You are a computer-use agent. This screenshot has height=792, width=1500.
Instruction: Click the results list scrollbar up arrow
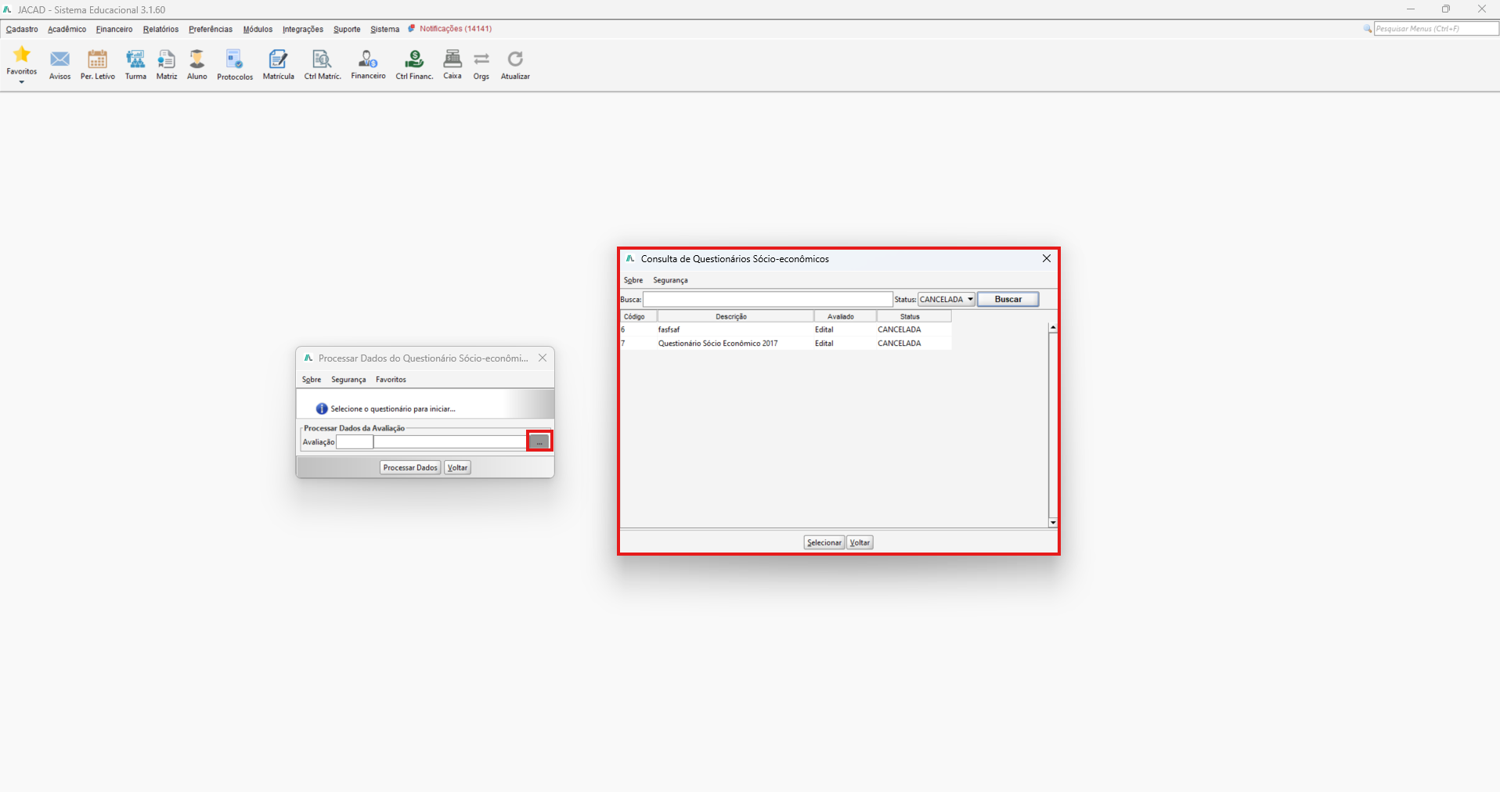click(x=1053, y=328)
